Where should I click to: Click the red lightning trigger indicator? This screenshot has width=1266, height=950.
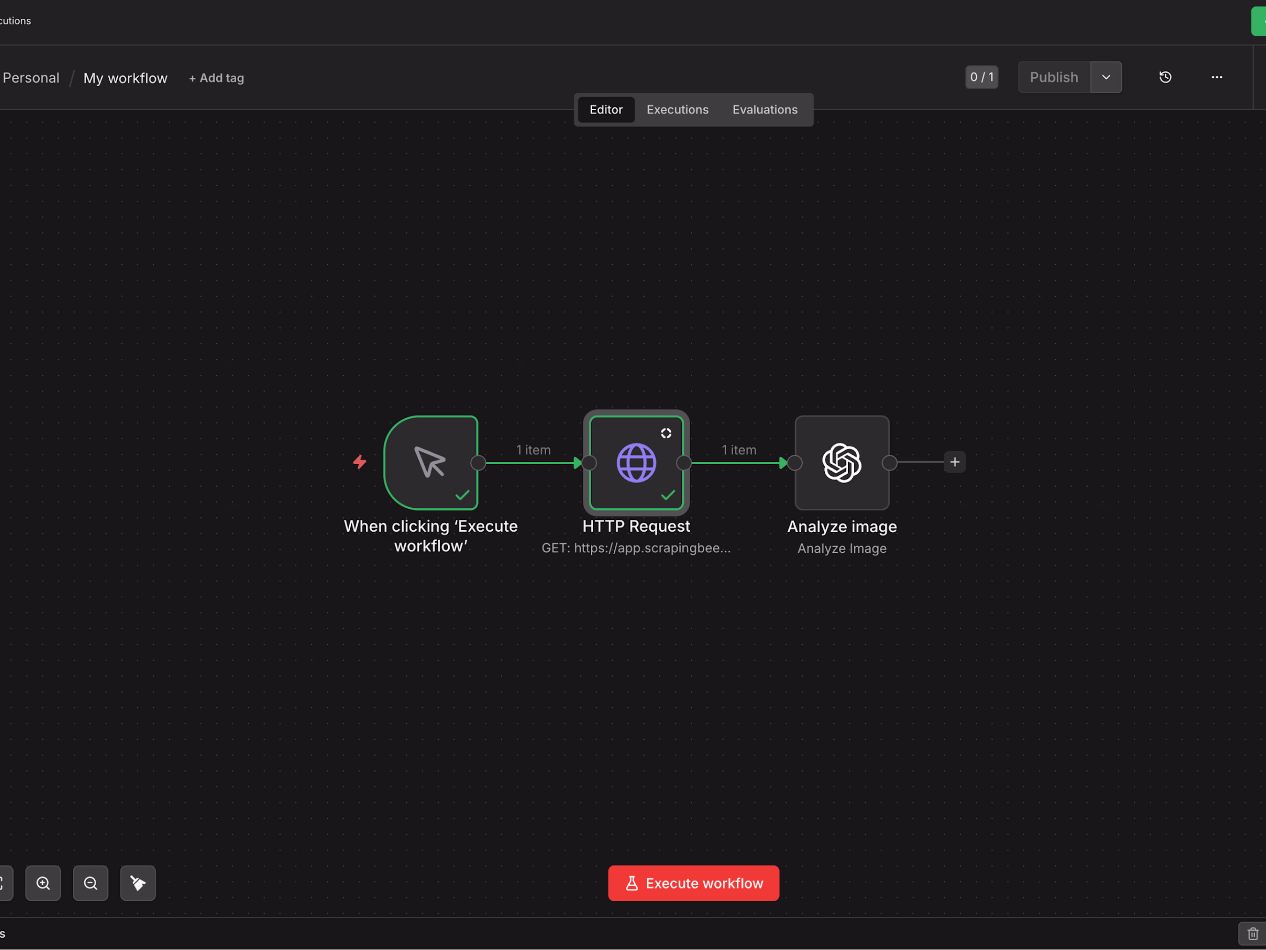360,462
